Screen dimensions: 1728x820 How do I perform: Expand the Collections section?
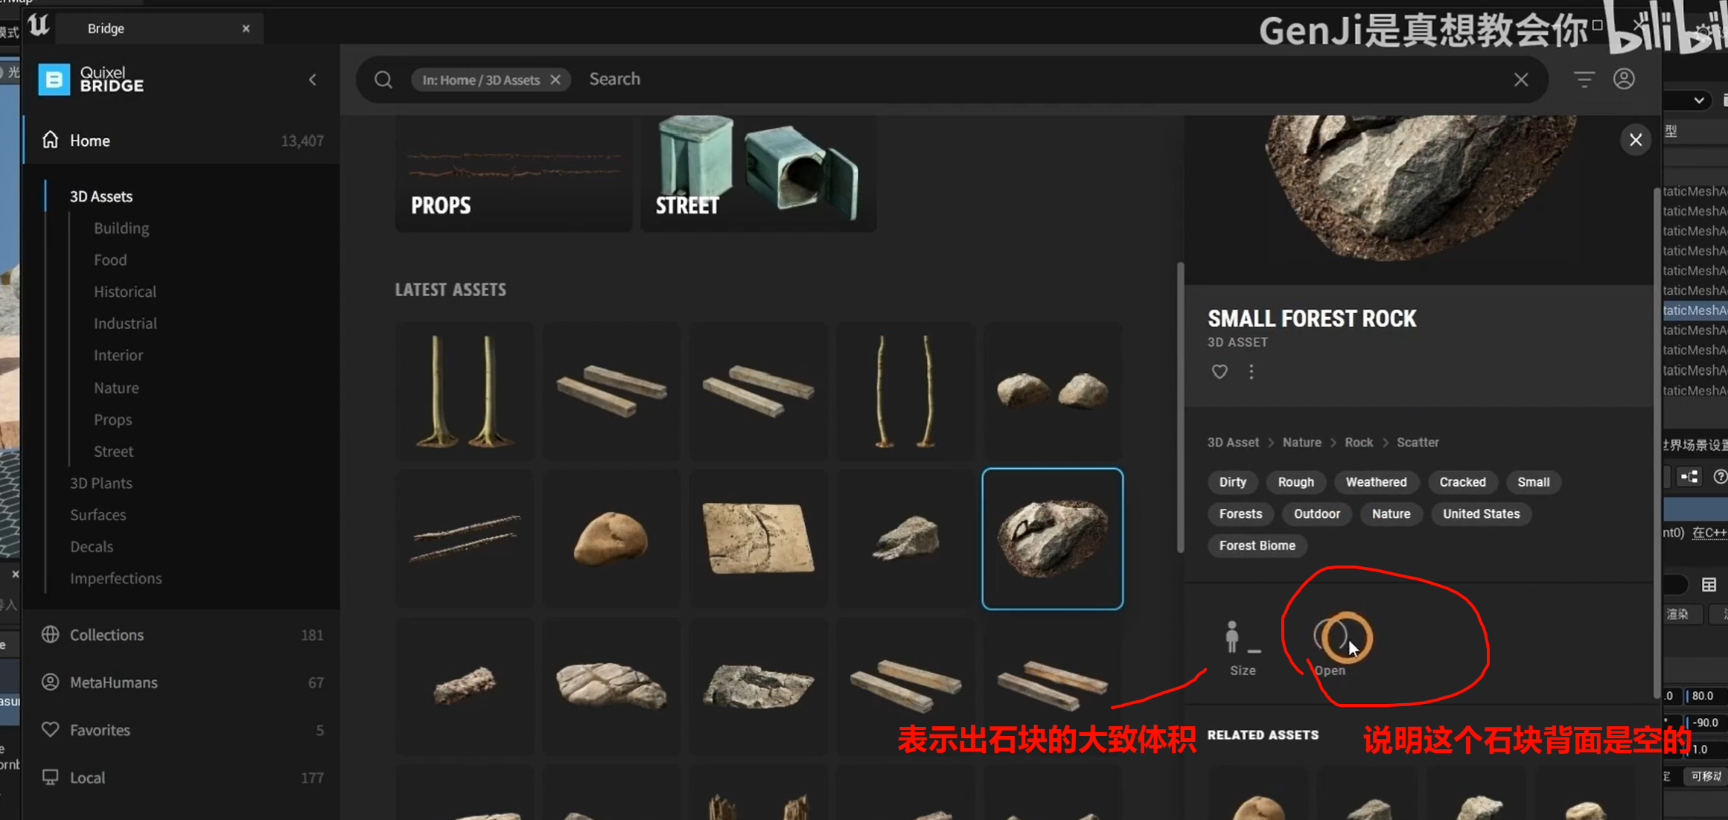click(106, 635)
